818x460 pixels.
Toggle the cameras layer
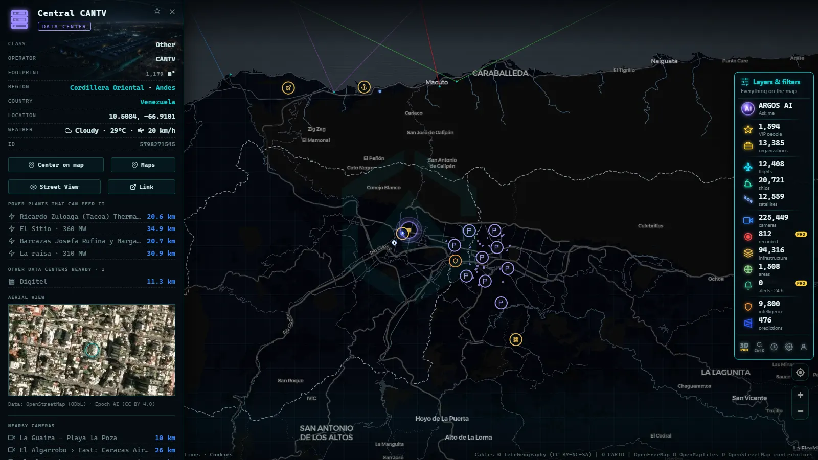pyautogui.click(x=774, y=220)
